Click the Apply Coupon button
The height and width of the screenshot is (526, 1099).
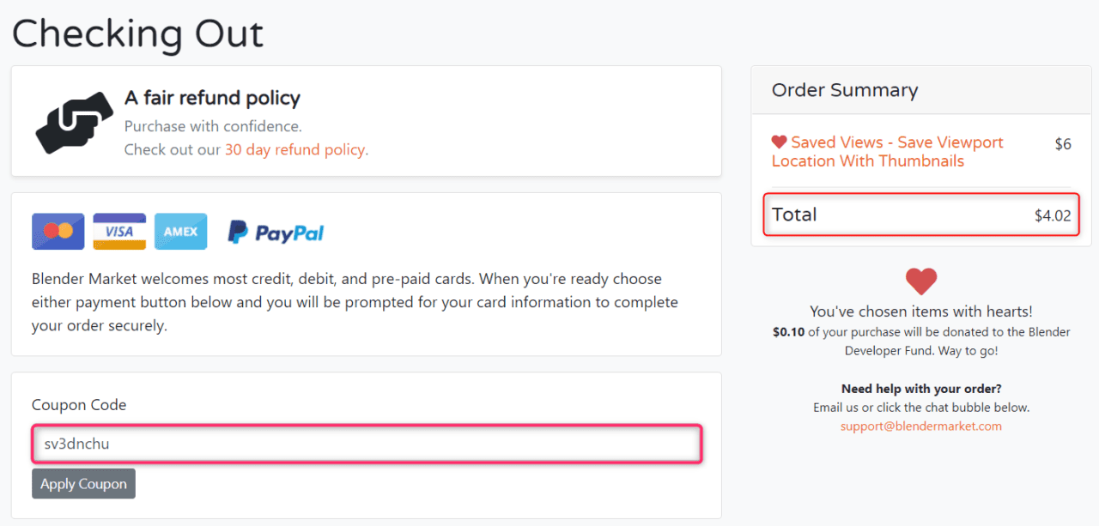click(83, 483)
